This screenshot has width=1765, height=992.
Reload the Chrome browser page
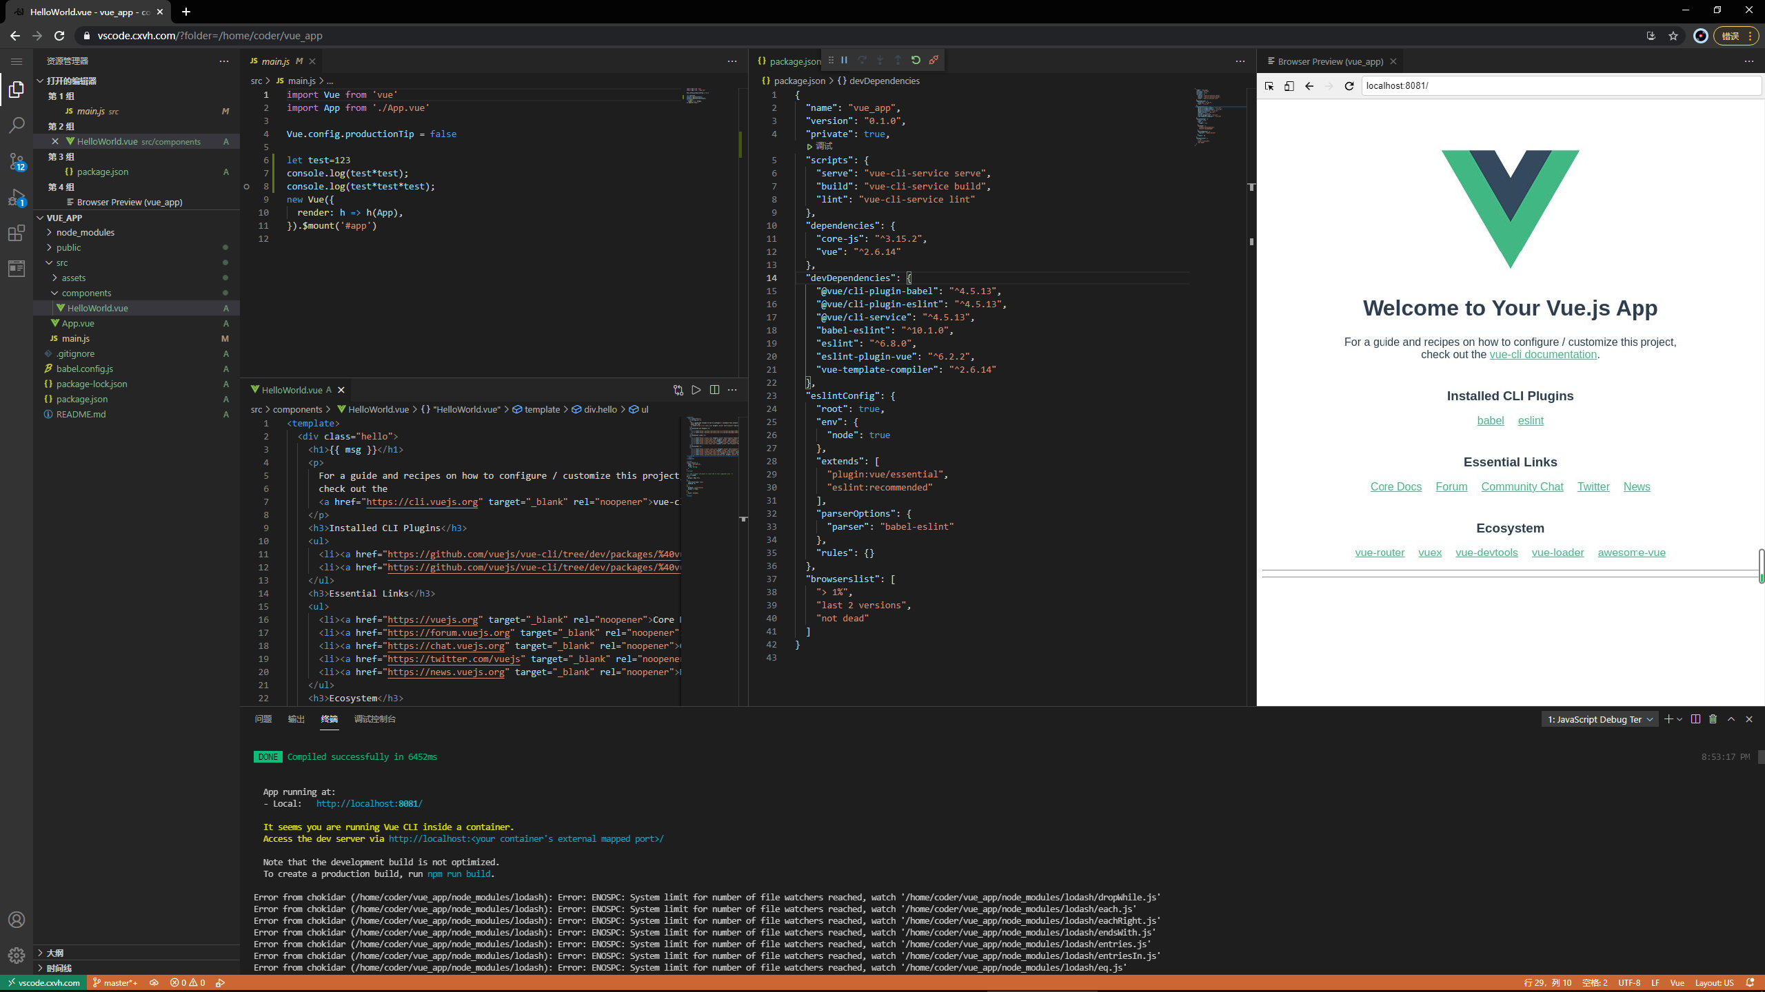coord(59,36)
